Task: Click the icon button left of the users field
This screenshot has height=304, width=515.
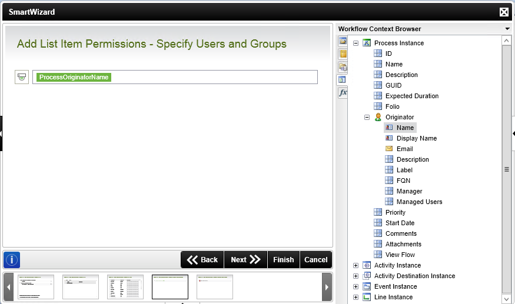Action: (x=22, y=77)
